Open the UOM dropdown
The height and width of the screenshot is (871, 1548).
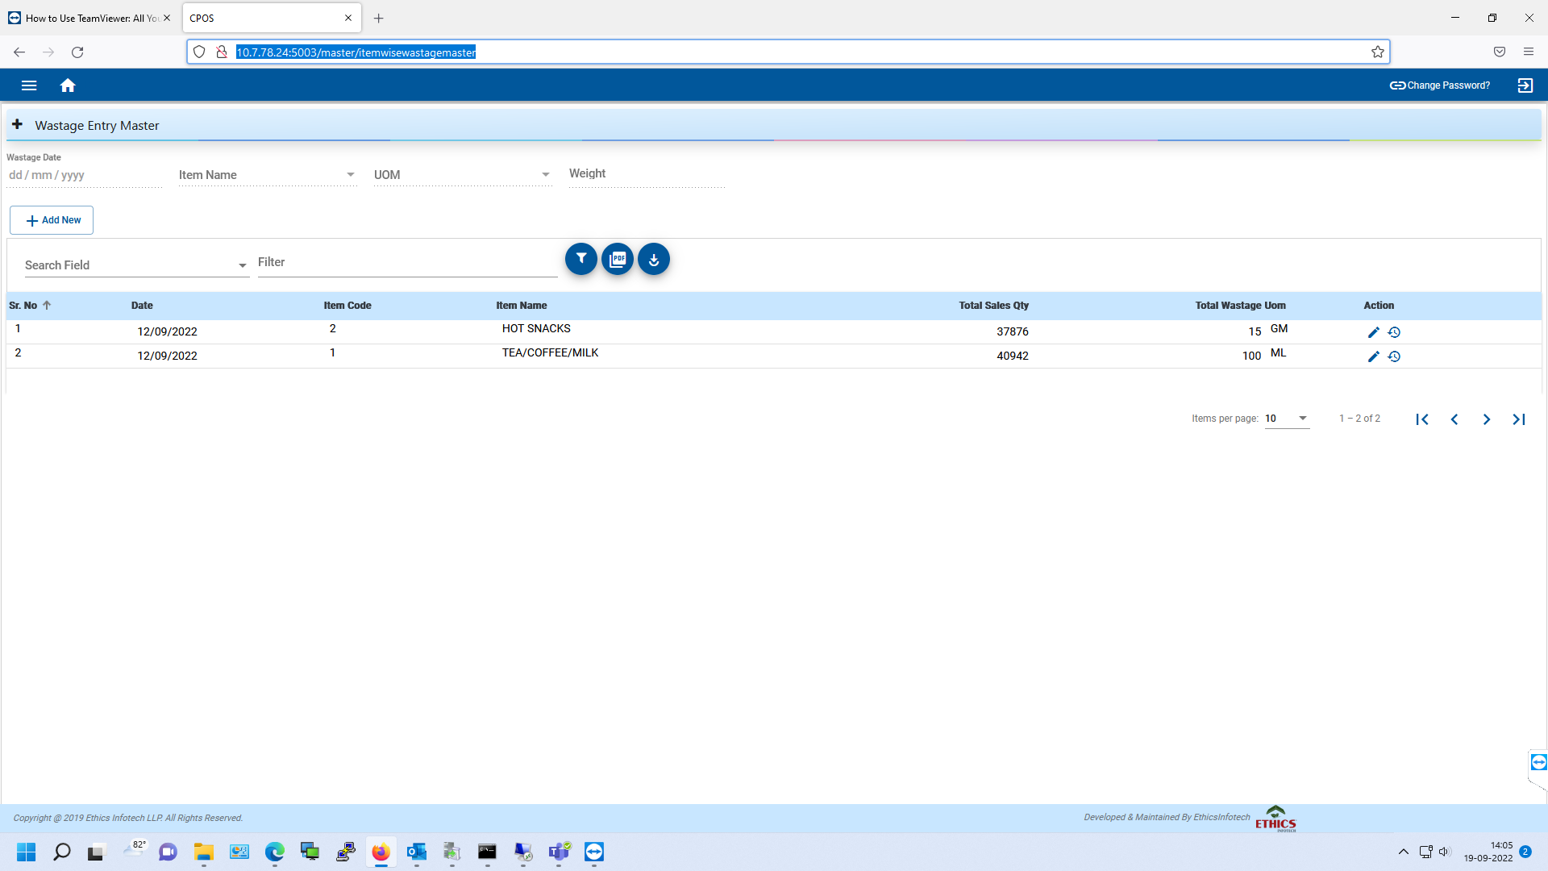[462, 175]
